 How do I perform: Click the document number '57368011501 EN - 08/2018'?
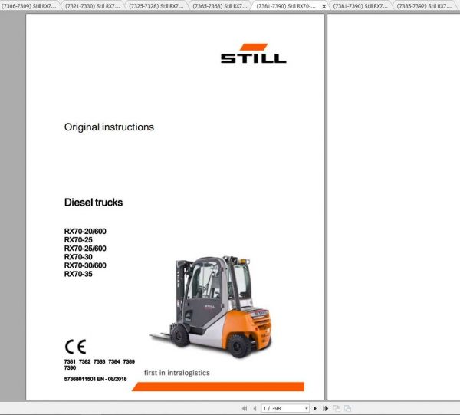click(95, 379)
